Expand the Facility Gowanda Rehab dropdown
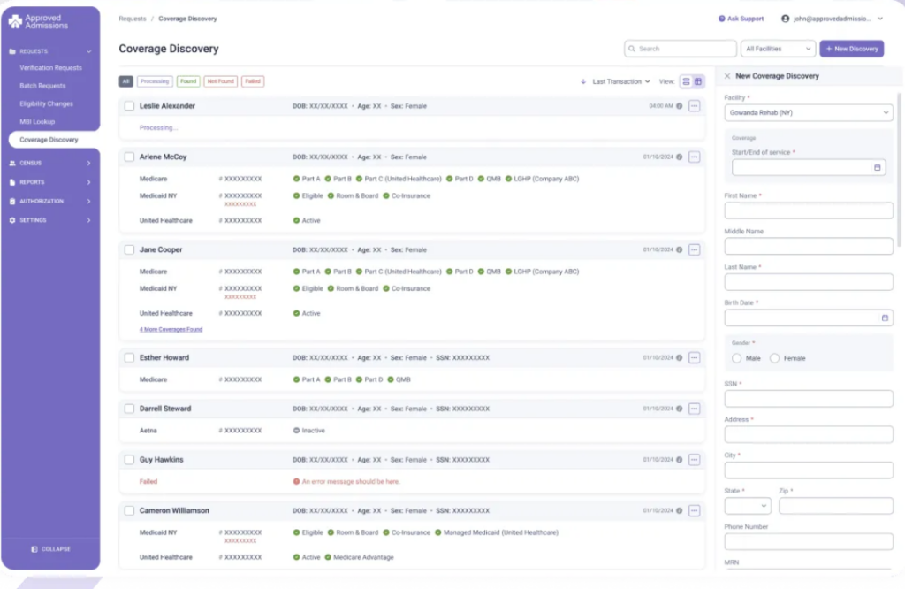905x589 pixels. pos(808,113)
